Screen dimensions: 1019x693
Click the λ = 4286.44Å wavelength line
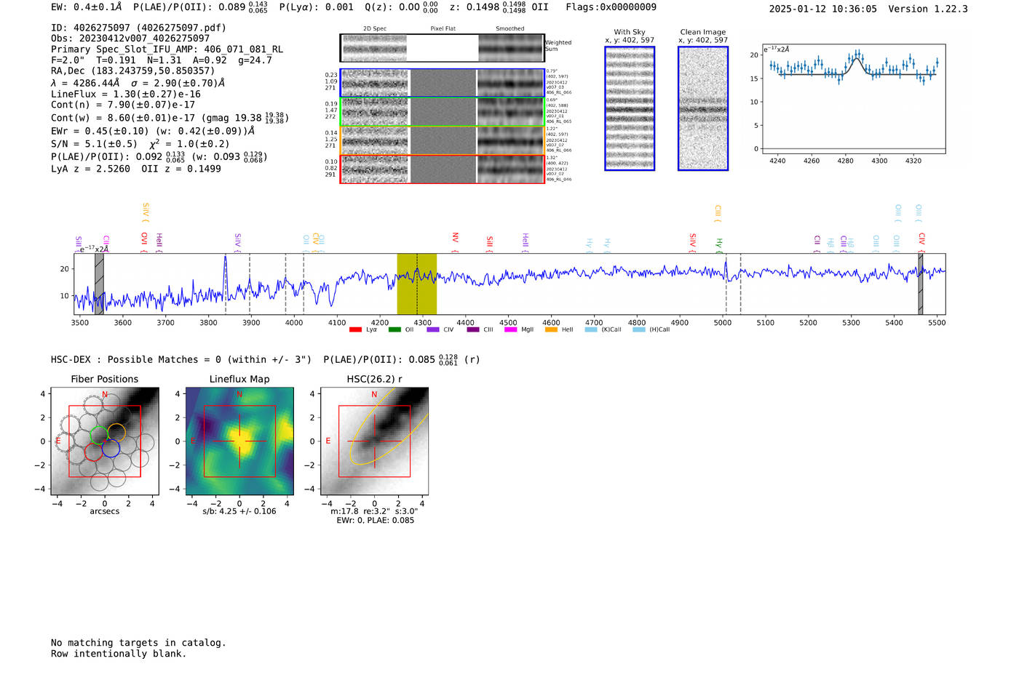pos(138,83)
